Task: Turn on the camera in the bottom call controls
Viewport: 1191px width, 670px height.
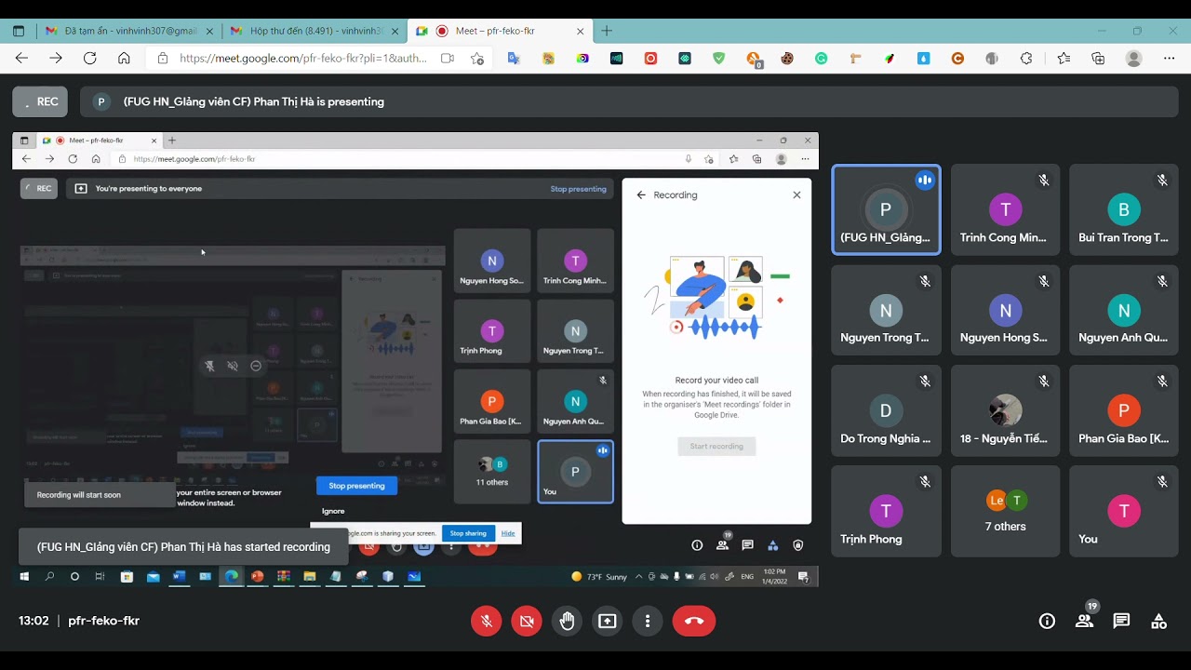Action: tap(527, 621)
